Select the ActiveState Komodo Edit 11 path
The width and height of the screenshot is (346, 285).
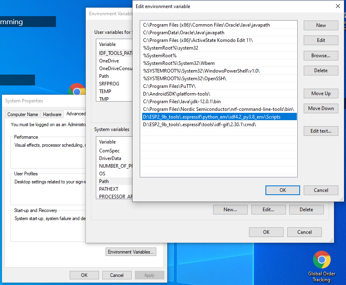coord(219,40)
